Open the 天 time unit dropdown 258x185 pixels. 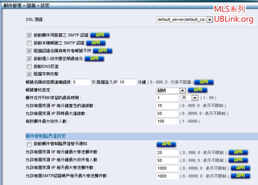point(189,98)
